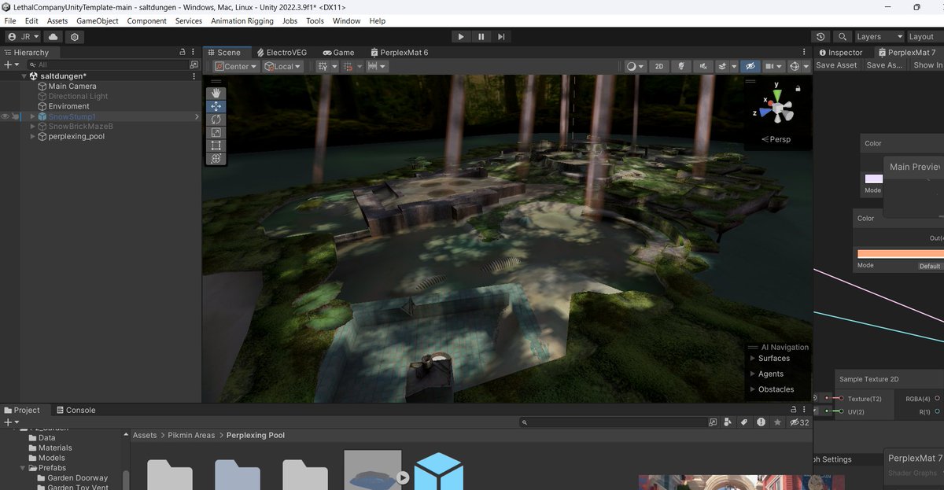Toggle scene audio mute button

pyautogui.click(x=702, y=66)
